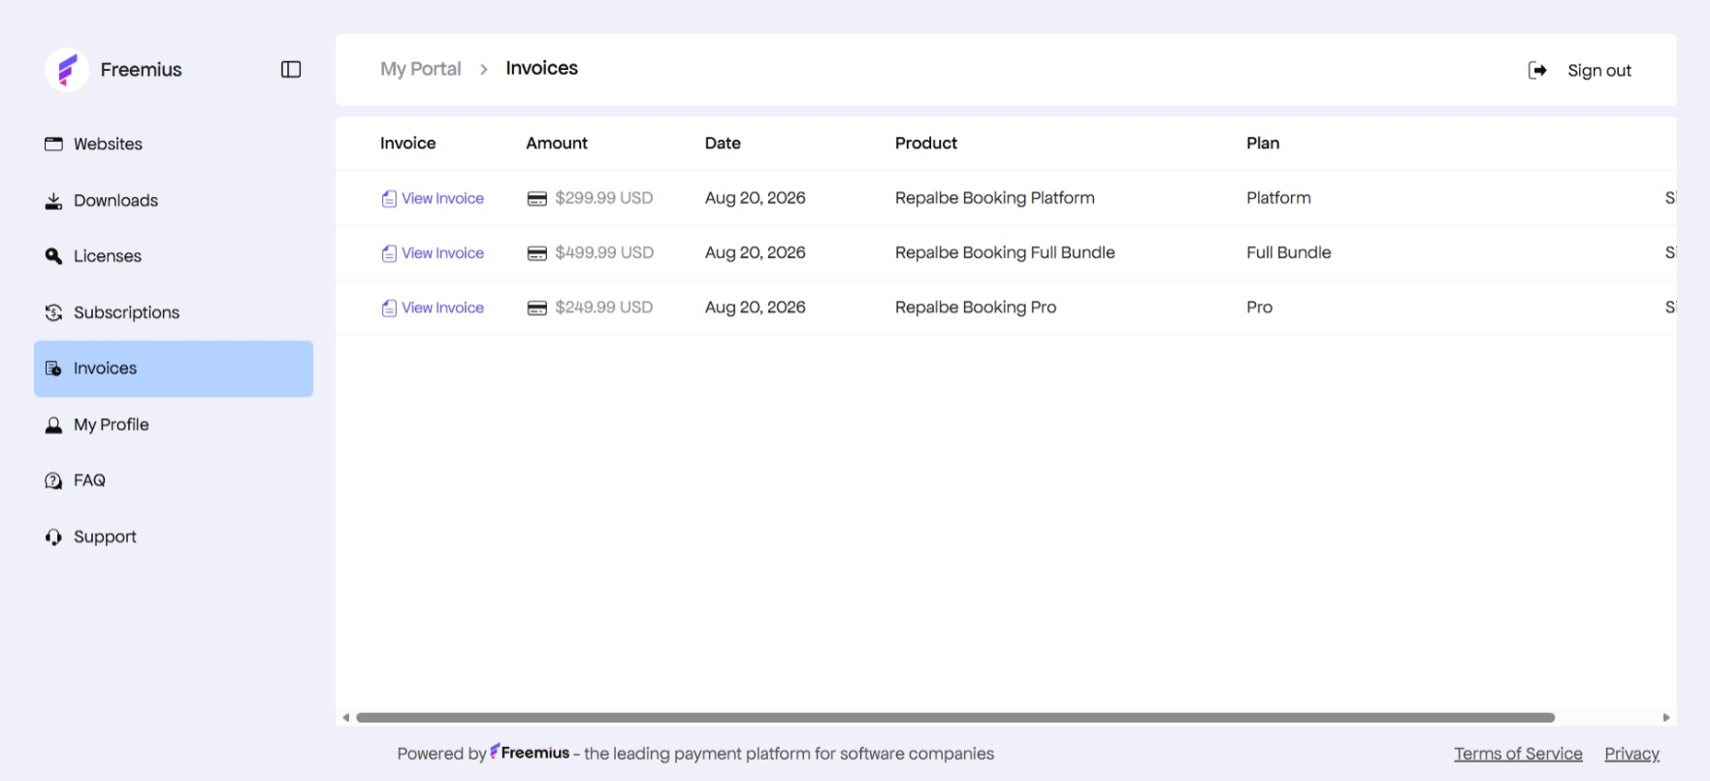Collapse the sidebar panel toggle
The height and width of the screenshot is (781, 1710).
click(x=291, y=70)
